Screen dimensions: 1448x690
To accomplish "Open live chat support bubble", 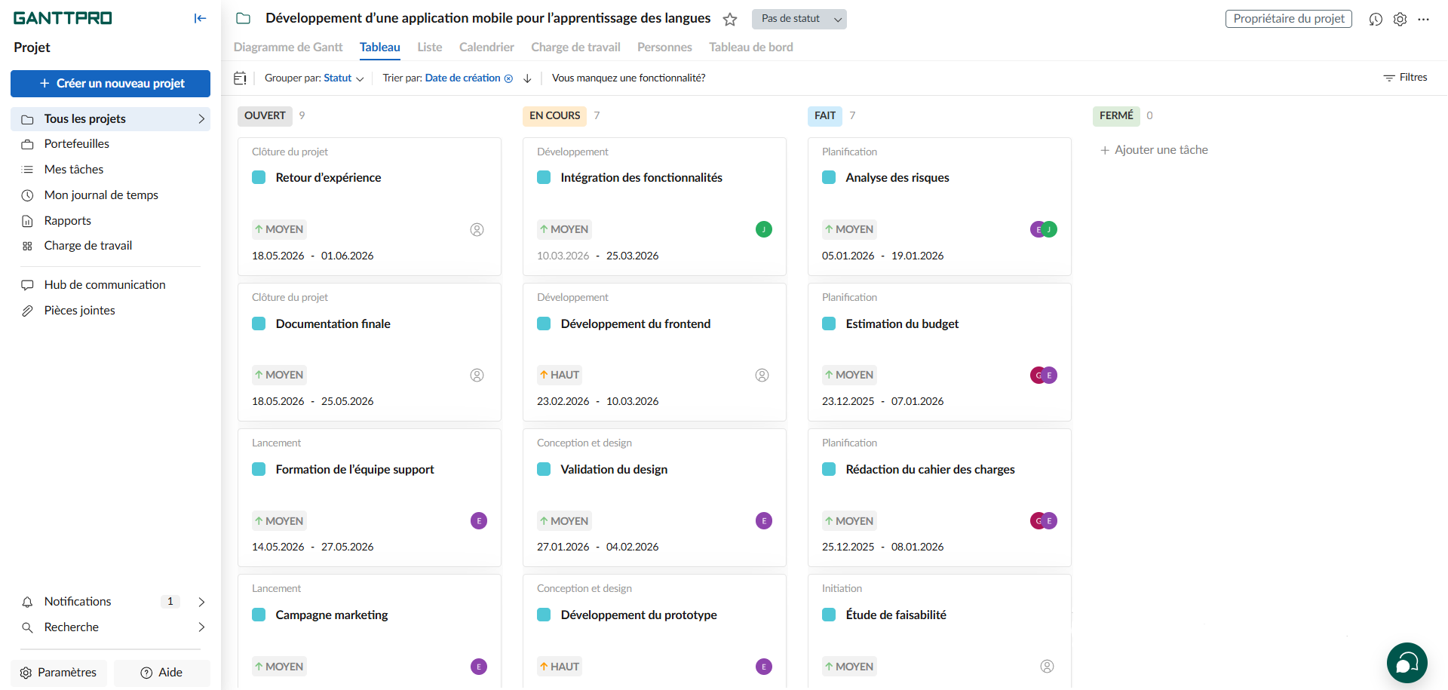I will [x=1407, y=663].
